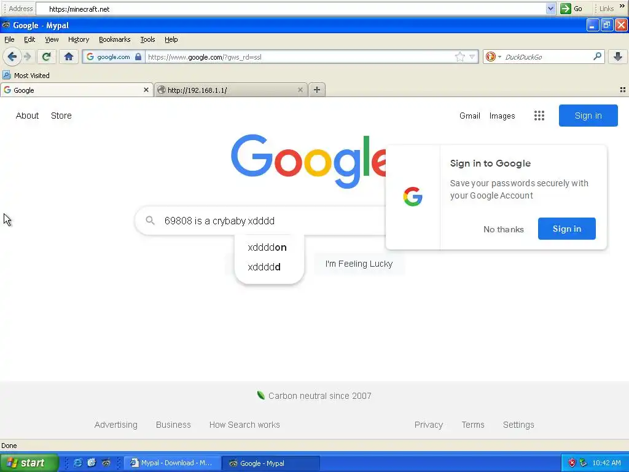
Task: Open the Store link
Action: (61, 116)
